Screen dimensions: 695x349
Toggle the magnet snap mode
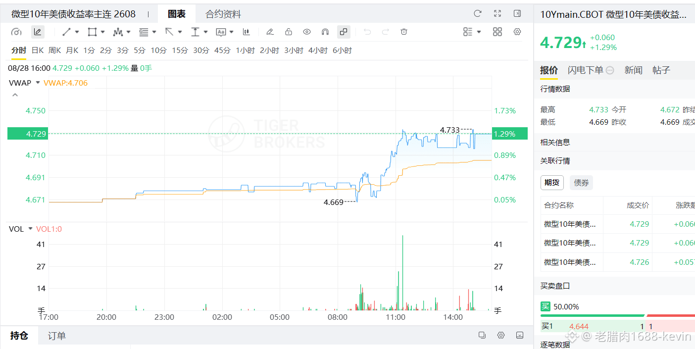(x=325, y=32)
